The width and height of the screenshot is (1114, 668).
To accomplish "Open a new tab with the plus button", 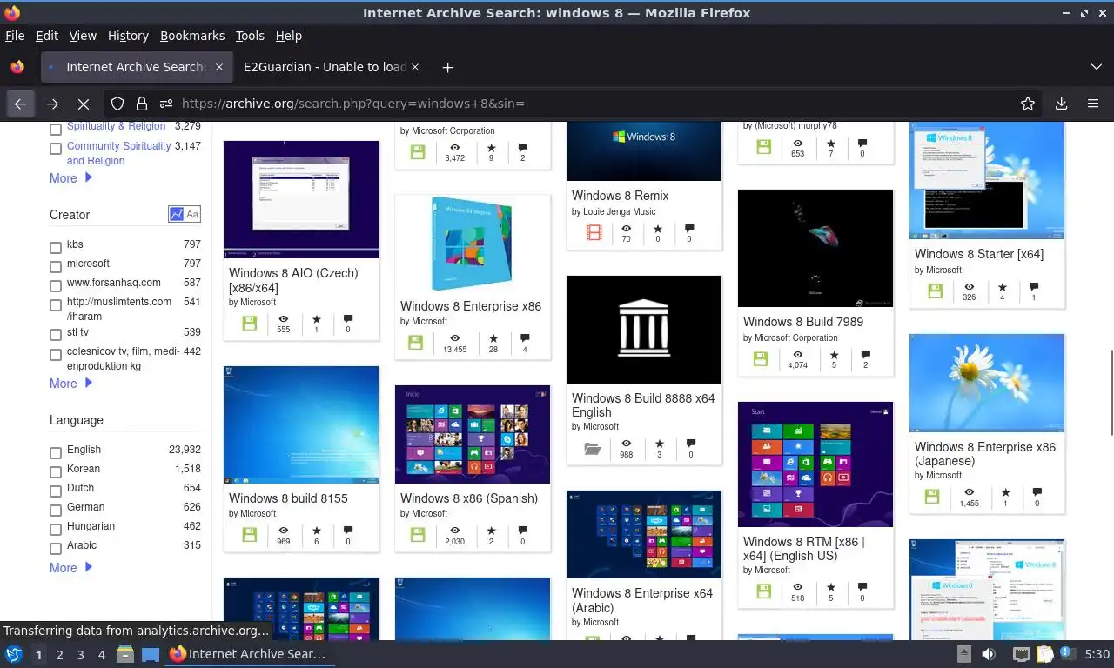I will pyautogui.click(x=447, y=67).
